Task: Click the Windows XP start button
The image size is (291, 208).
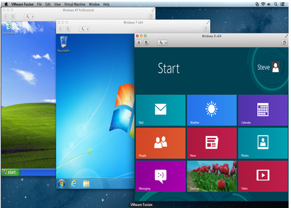Action: tap(9, 172)
